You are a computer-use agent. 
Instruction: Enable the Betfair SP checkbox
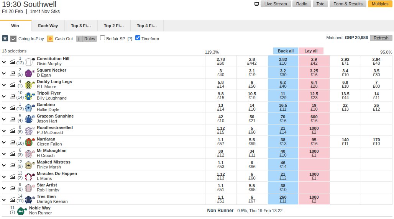pos(102,38)
